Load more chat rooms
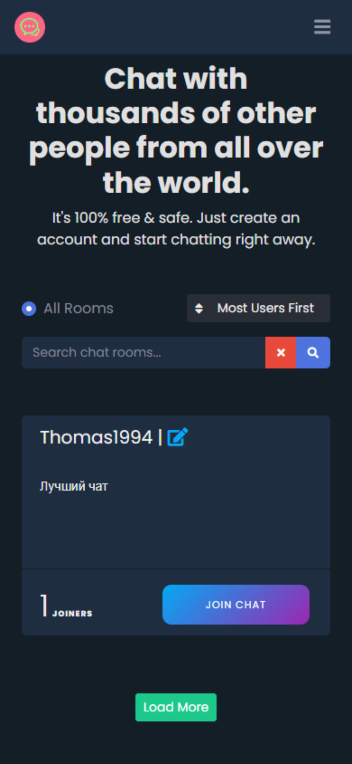Viewport: 352px width, 764px height. (176, 707)
